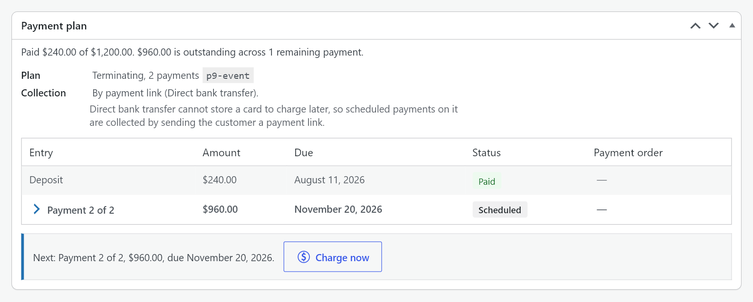Screen dimensions: 753x302
Task: Click Deposit row's payment order dash
Action: coord(602,180)
